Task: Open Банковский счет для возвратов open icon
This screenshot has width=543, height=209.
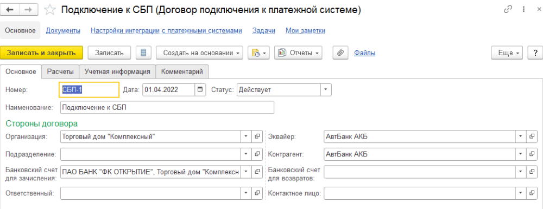Action: tap(532, 171)
